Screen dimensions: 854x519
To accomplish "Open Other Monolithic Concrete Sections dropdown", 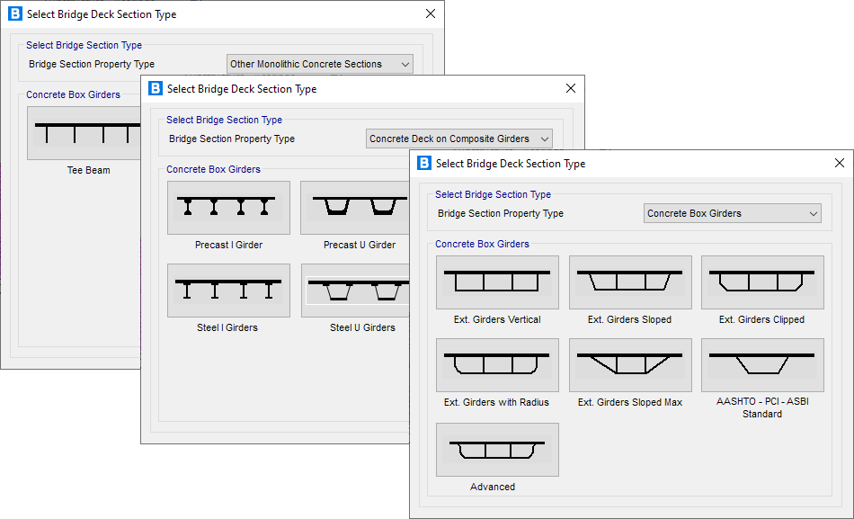I will tap(319, 64).
